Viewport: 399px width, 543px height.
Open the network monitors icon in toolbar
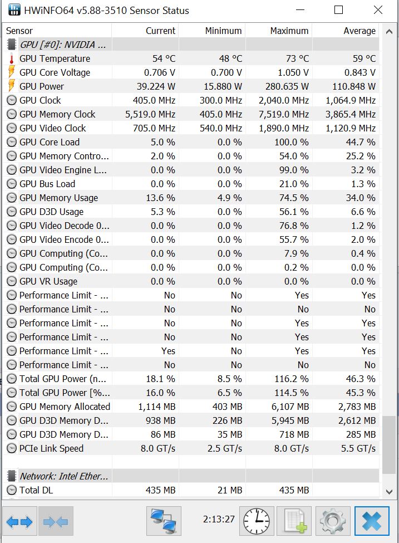pos(164,521)
